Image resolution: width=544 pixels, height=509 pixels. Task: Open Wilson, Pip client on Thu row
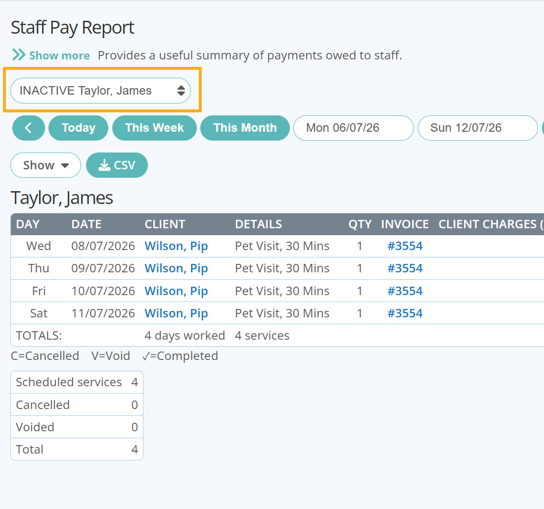[x=176, y=268]
